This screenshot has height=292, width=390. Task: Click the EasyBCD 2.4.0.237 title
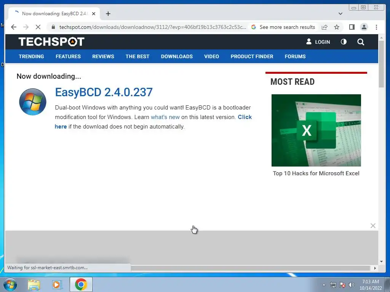tap(104, 92)
